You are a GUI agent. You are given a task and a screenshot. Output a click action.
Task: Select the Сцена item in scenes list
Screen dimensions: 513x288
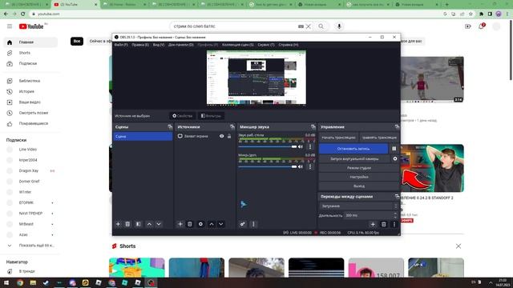point(143,136)
